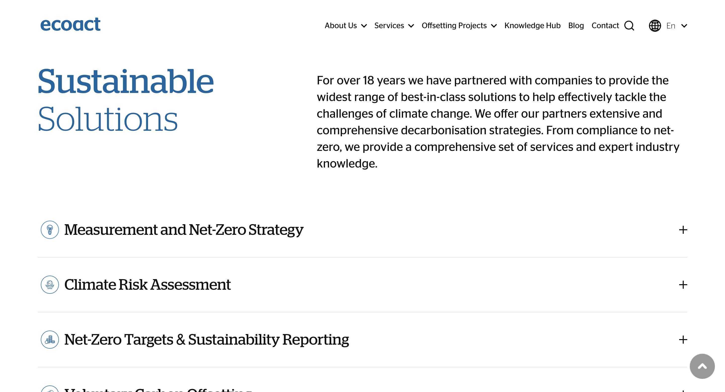Viewport: 725px width, 392px height.
Task: Click the ecoact logo
Action: (x=70, y=24)
